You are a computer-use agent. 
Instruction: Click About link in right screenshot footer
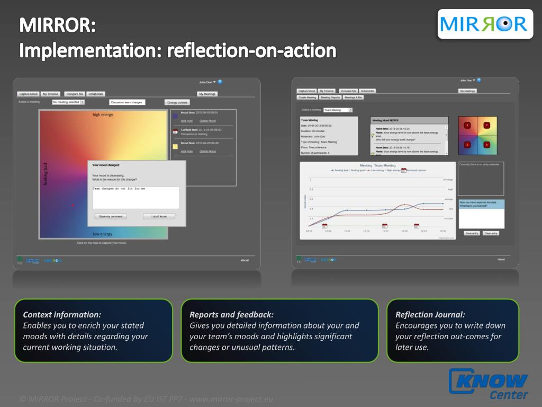[x=501, y=259]
